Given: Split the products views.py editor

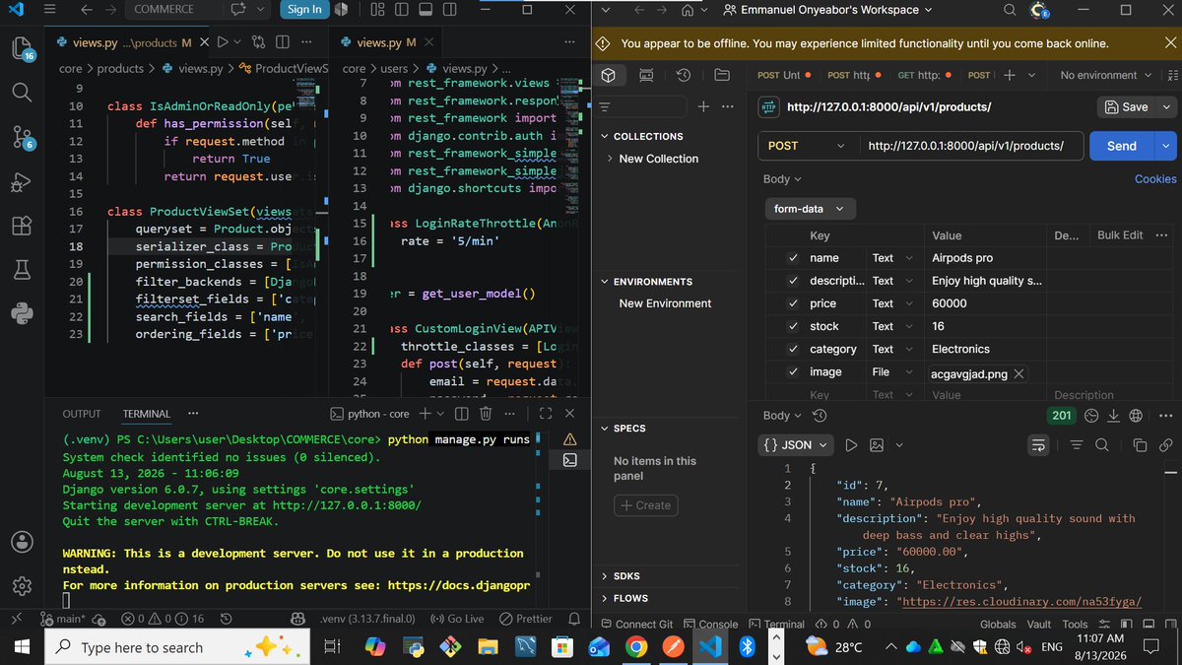Looking at the screenshot, I should click(x=282, y=42).
